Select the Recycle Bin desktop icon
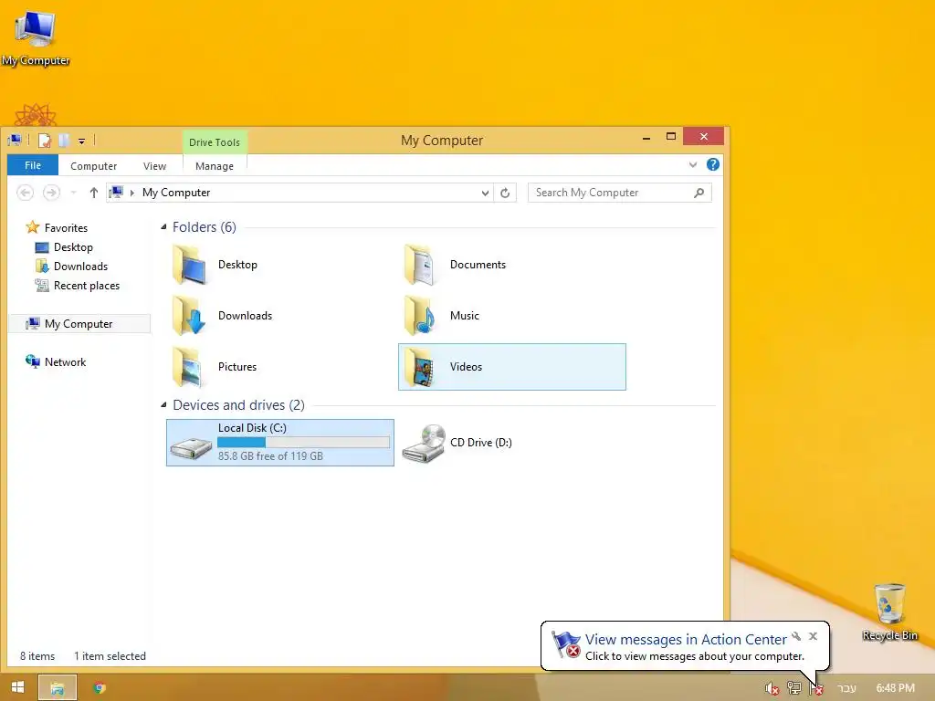The height and width of the screenshot is (701, 935). pyautogui.click(x=890, y=612)
